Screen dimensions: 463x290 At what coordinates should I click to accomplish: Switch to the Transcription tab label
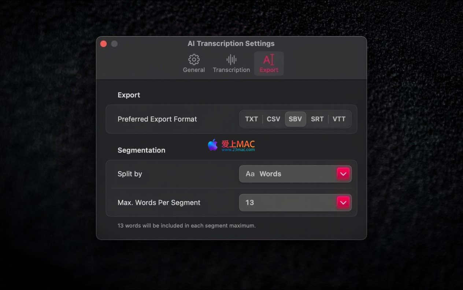point(231,70)
